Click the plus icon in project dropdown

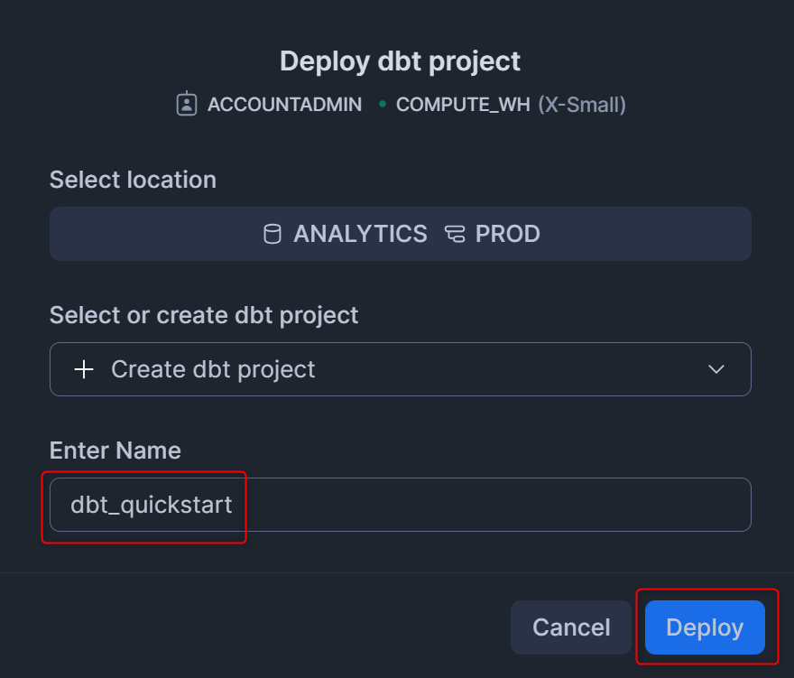pos(84,369)
